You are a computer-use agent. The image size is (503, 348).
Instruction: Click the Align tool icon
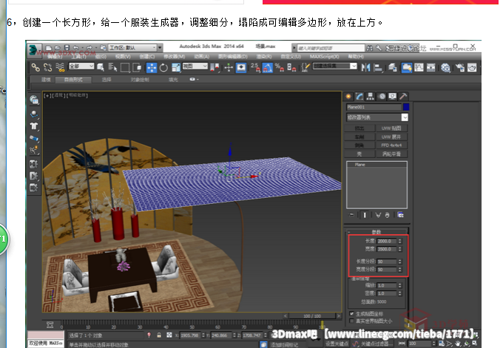tap(378, 68)
